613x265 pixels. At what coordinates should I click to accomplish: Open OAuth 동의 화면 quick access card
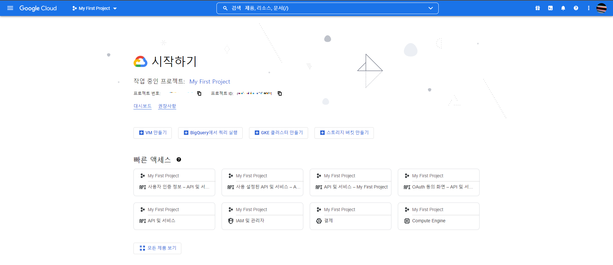click(439, 182)
